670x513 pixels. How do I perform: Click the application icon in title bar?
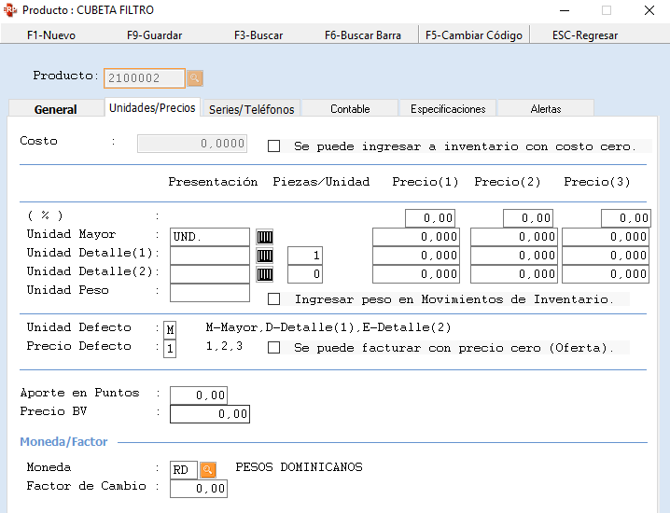point(10,10)
